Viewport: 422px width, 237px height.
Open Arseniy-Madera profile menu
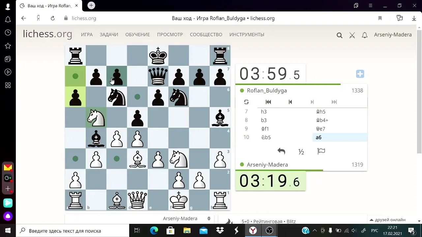[393, 35]
